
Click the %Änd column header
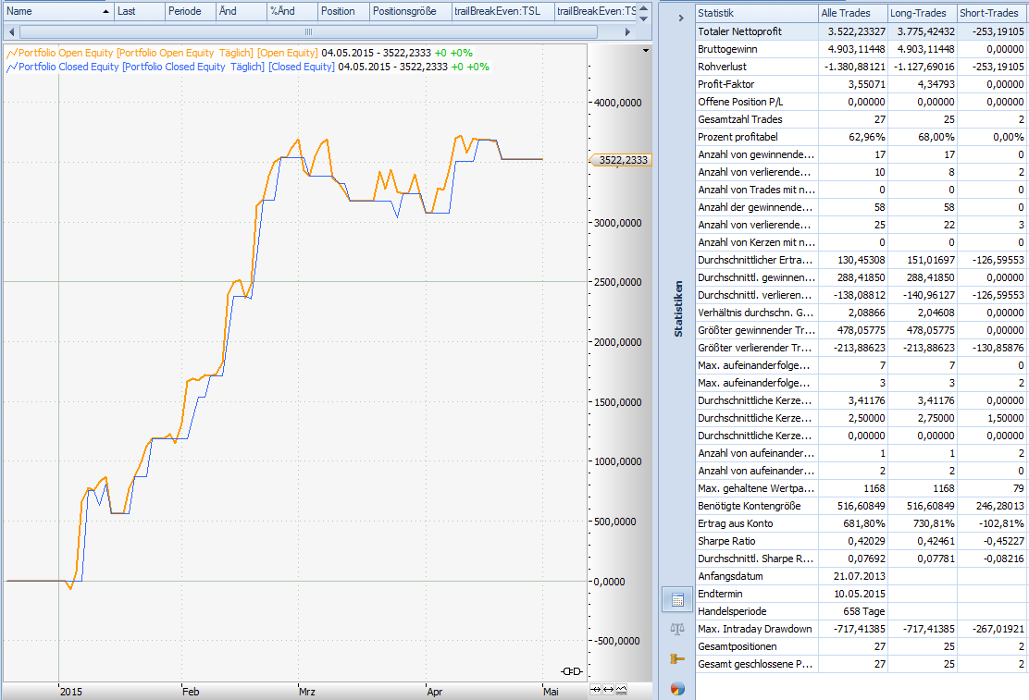pyautogui.click(x=292, y=11)
